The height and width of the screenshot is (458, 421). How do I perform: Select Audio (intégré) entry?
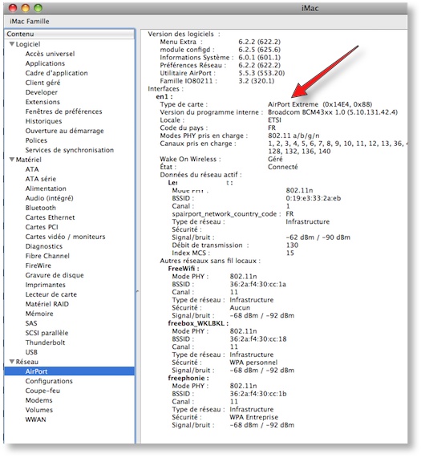49,198
